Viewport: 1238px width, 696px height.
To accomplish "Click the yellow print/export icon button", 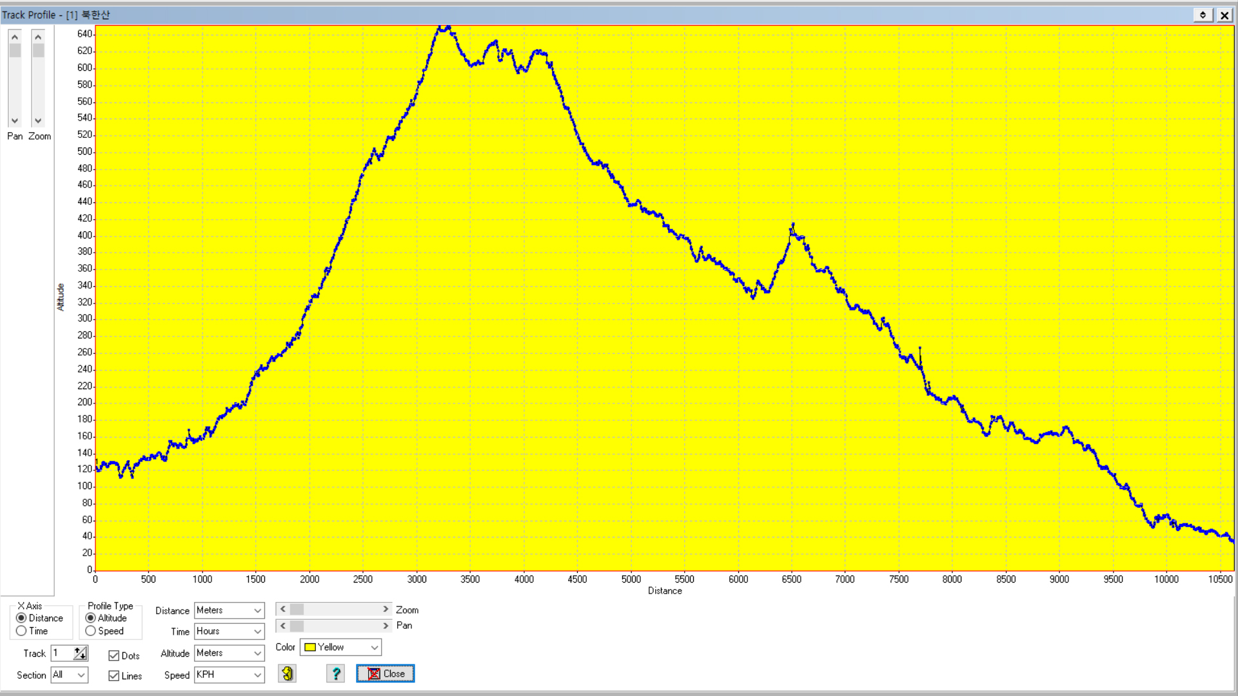I will [x=287, y=673].
